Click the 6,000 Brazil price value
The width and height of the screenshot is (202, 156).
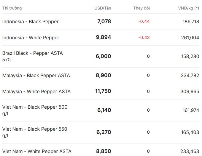(103, 56)
